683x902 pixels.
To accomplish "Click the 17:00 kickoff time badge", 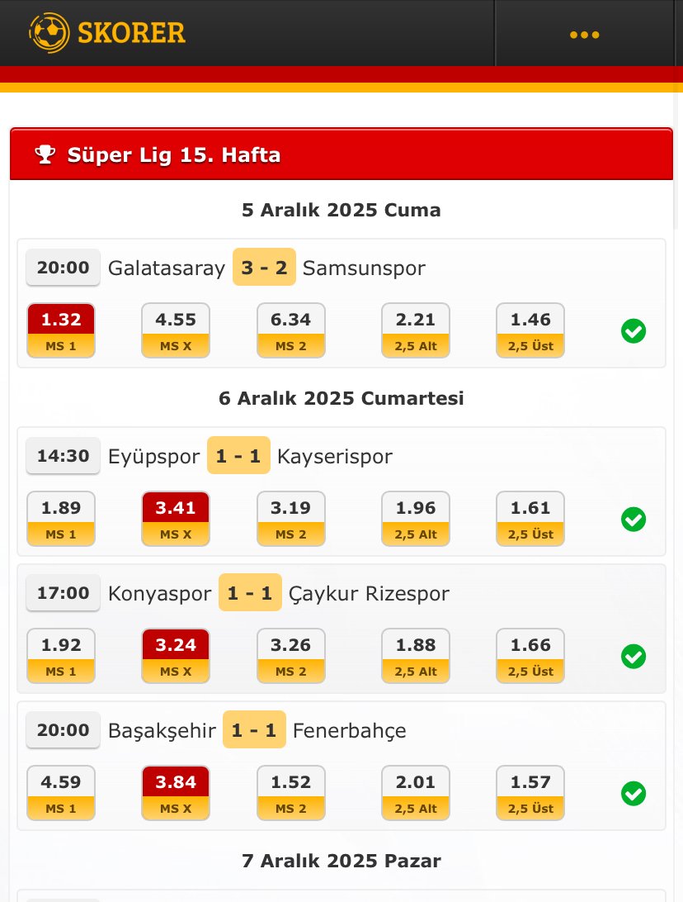I will point(64,593).
